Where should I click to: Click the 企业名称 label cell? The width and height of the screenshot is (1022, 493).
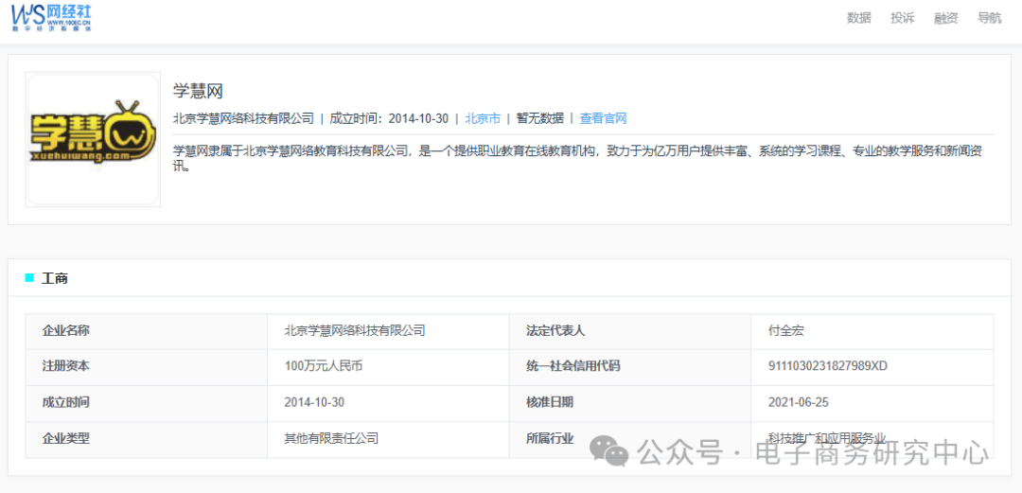(x=147, y=331)
